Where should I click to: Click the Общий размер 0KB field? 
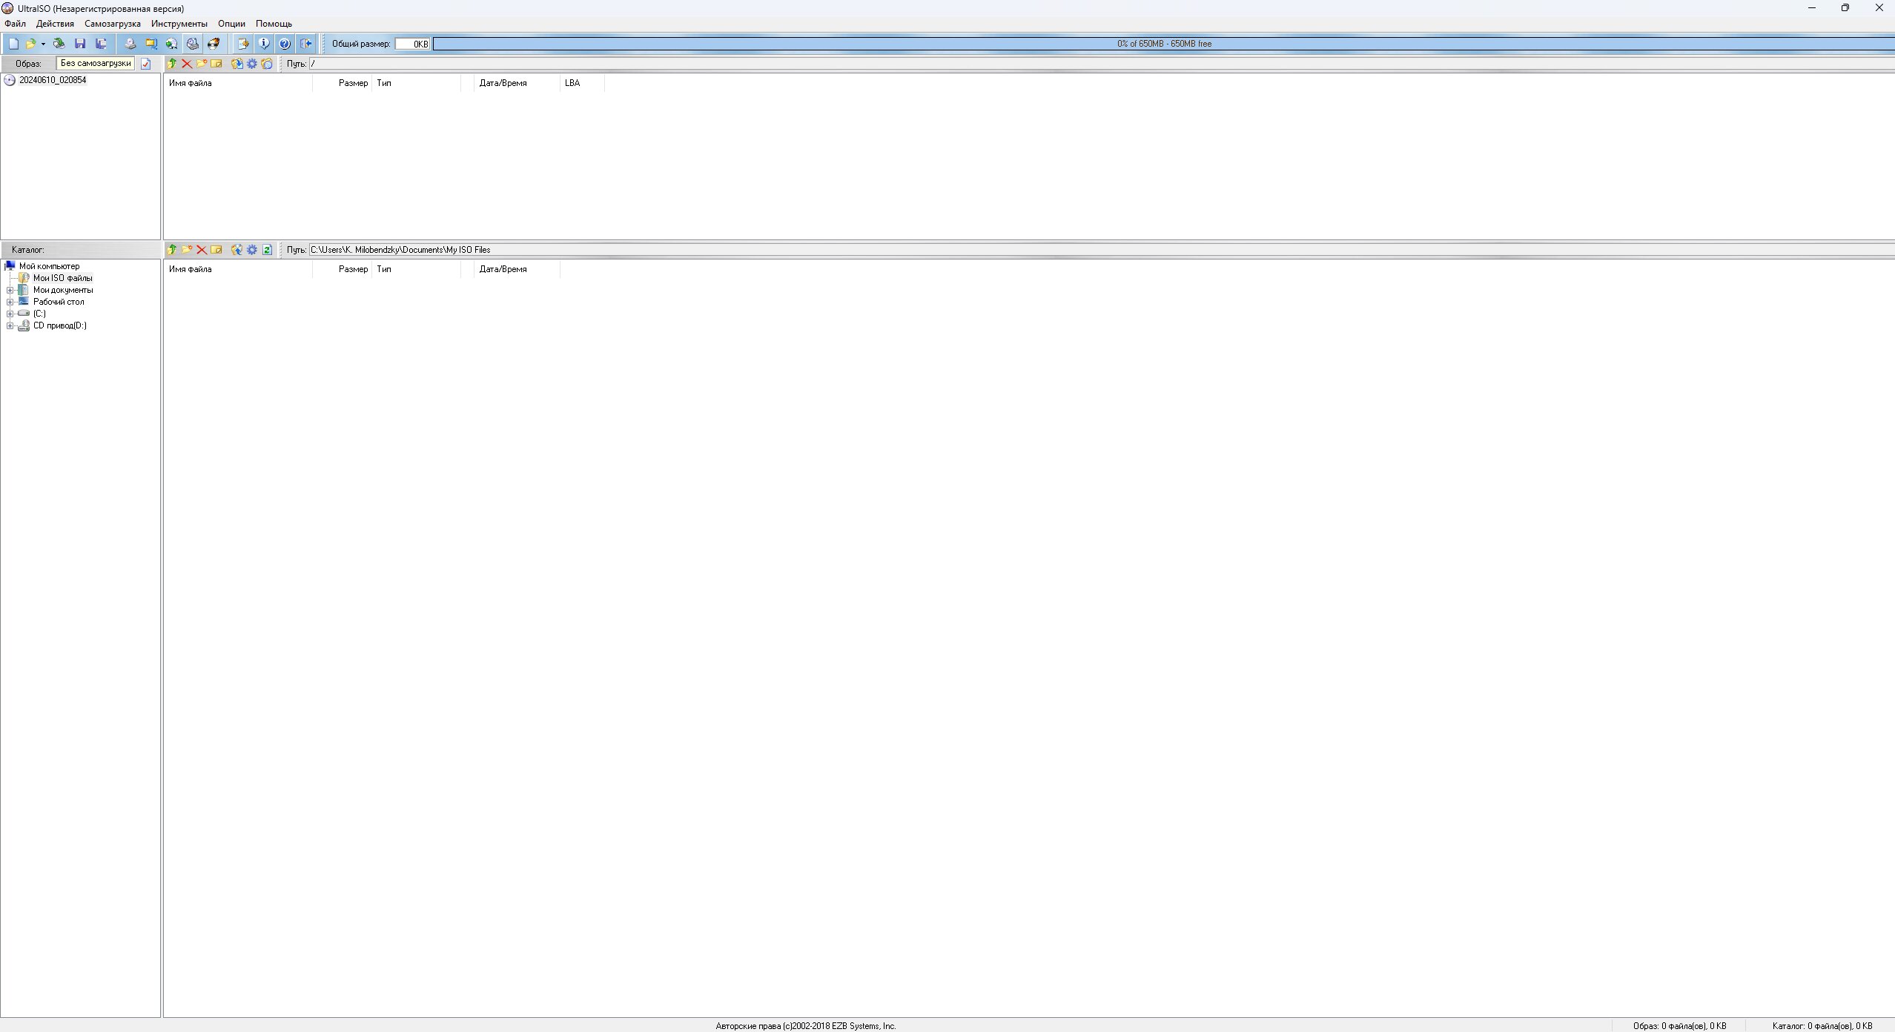412,44
